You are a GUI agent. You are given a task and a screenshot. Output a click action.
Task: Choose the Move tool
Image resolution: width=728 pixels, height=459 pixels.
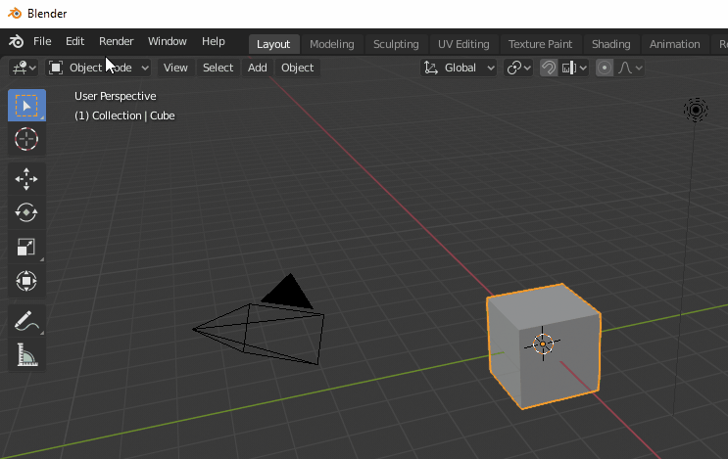(26, 179)
